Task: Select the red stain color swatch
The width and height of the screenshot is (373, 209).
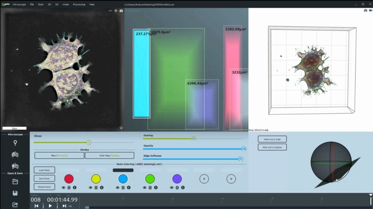Action: pos(69,178)
